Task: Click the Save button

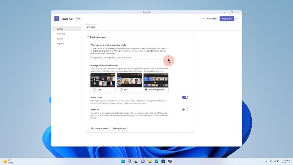Action: click(x=91, y=27)
